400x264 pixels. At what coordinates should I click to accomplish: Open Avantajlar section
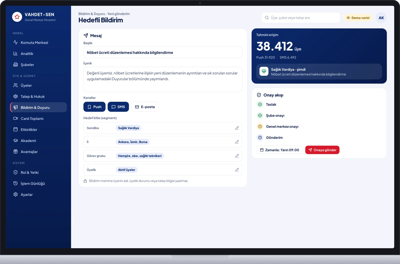coord(38,152)
